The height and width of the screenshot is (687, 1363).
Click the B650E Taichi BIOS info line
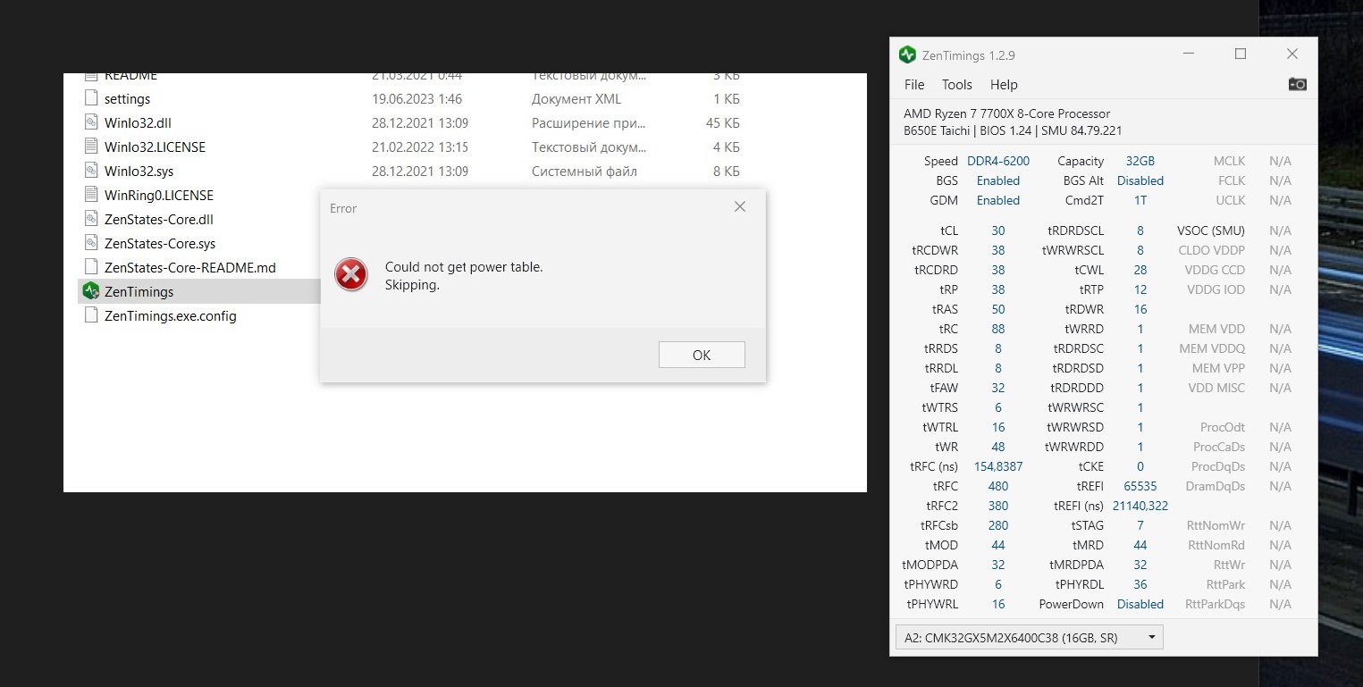coord(1013,130)
